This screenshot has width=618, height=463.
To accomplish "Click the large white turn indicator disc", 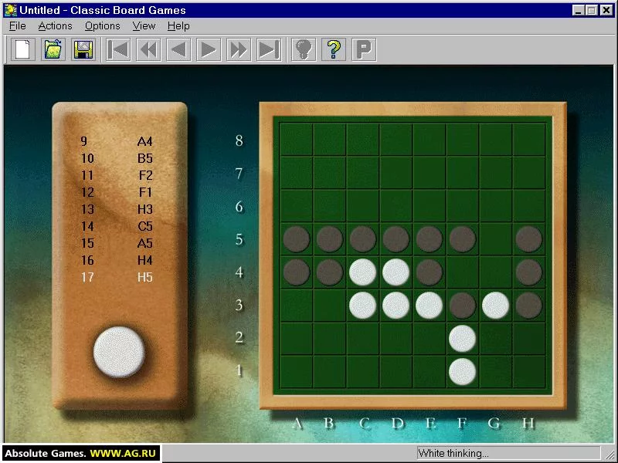I will pyautogui.click(x=119, y=352).
